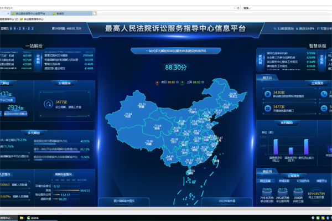Click the grid icon beside 开通绿色服务窗口

tap(268, 109)
